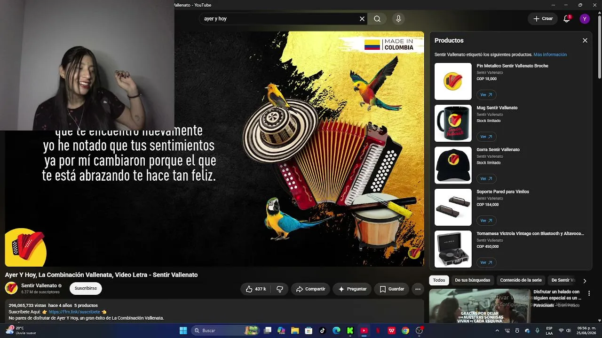Click the 'Mug Sentir Vallenato' product title

(497, 108)
